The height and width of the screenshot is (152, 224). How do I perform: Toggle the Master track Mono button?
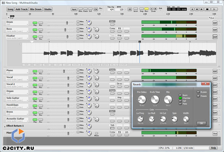[97, 133]
